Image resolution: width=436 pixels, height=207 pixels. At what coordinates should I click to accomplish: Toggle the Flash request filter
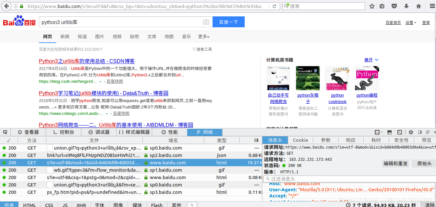coord(157,205)
